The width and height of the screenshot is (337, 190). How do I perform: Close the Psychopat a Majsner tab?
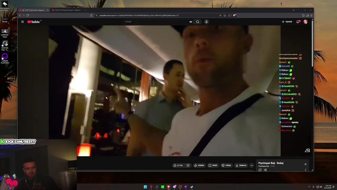pyautogui.click(x=48, y=10)
